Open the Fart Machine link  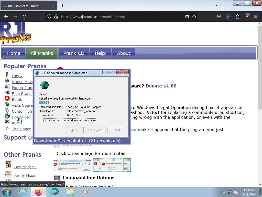pyautogui.click(x=25, y=167)
